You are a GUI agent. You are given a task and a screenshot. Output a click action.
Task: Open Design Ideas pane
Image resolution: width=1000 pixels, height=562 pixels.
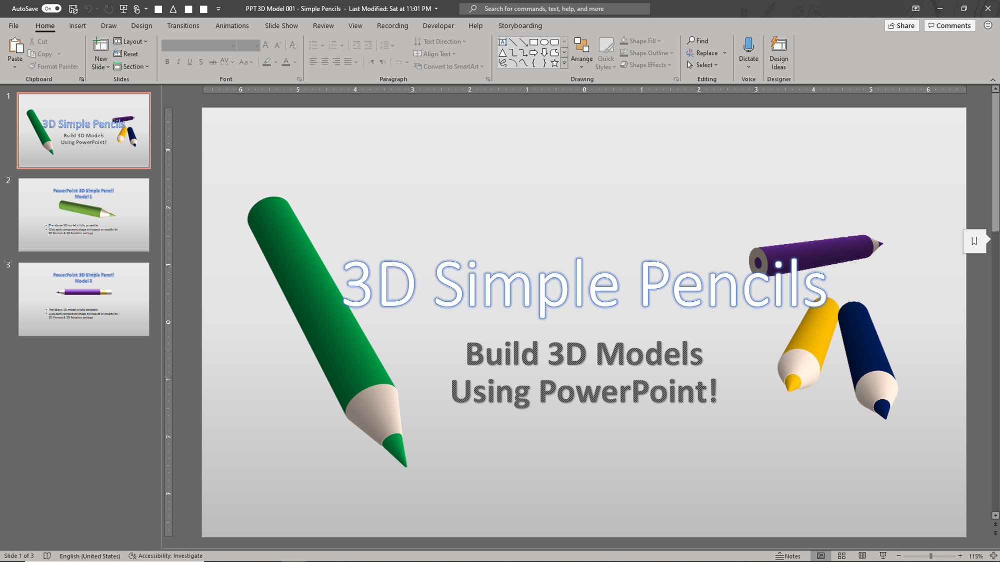coord(778,53)
